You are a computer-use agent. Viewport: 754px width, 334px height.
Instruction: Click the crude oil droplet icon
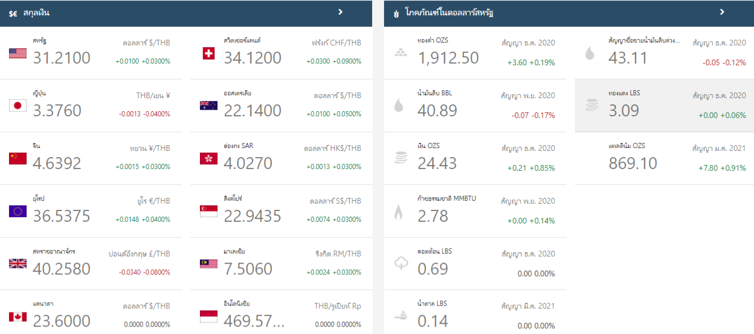[399, 105]
